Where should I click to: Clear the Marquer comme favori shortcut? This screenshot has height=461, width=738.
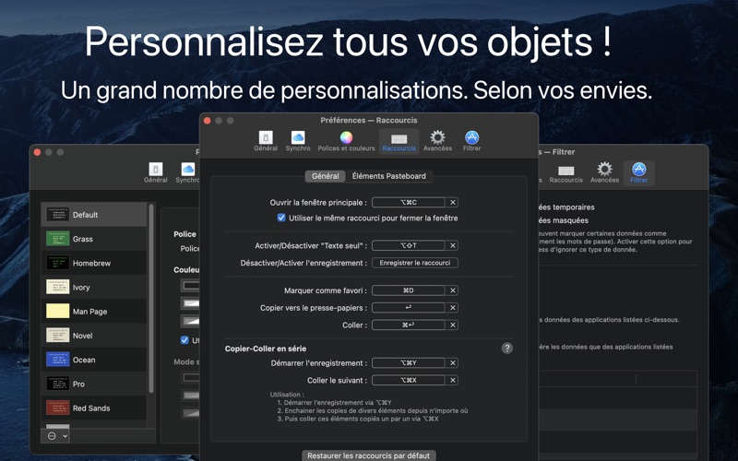pyautogui.click(x=452, y=290)
